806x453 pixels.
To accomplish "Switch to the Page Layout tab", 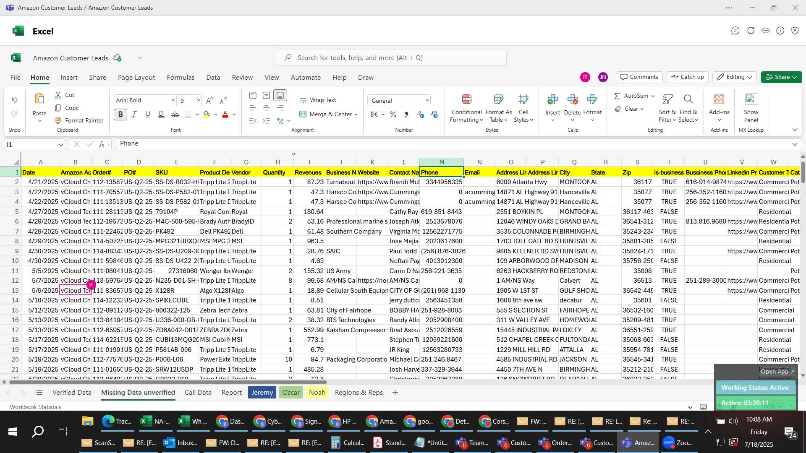I will [x=136, y=78].
